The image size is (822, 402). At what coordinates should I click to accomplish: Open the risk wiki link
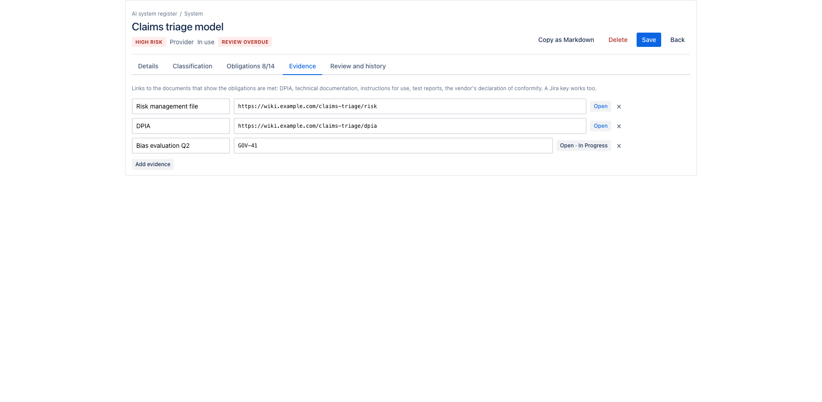point(600,106)
